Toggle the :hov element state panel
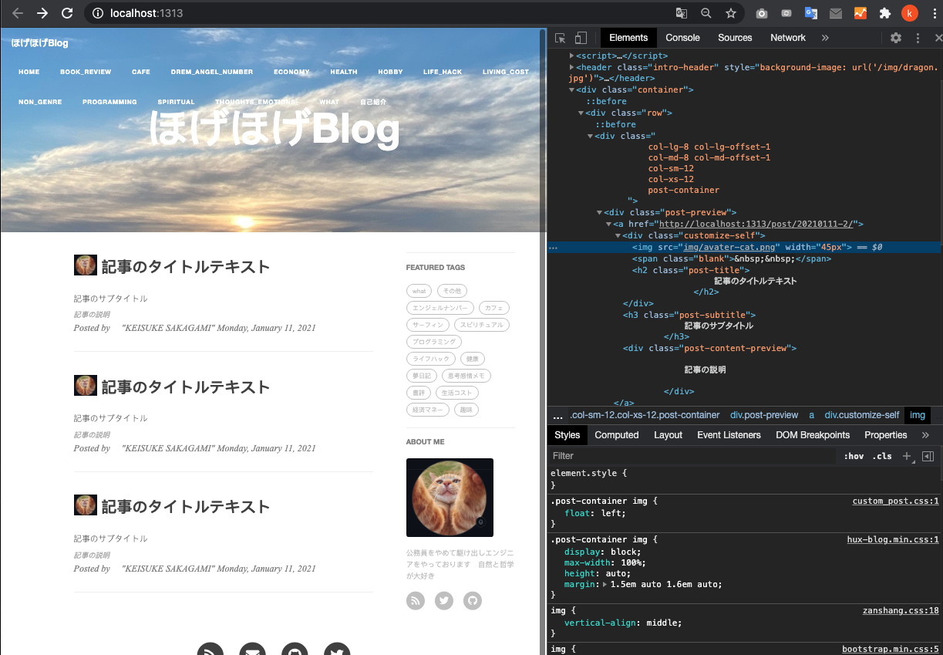 tap(854, 456)
